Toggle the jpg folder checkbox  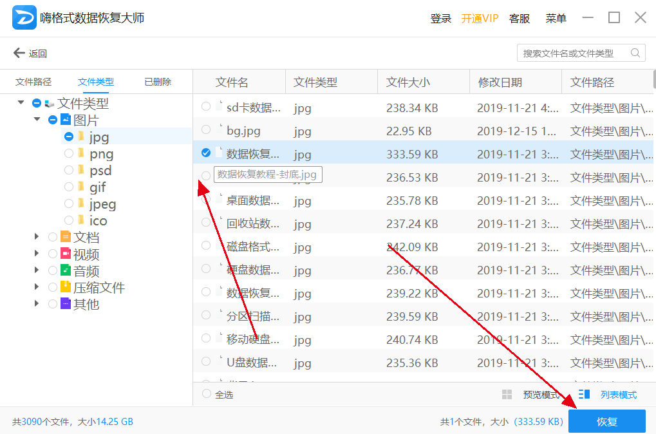(x=69, y=137)
